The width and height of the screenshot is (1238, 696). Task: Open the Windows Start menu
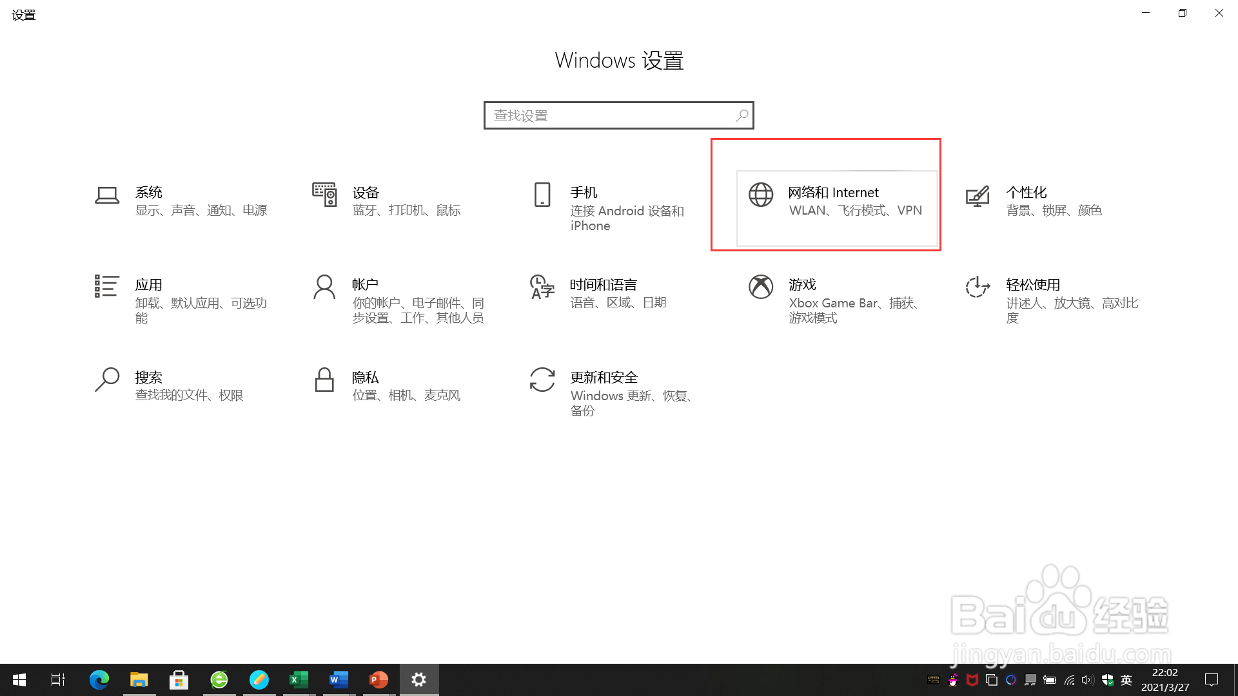(x=19, y=680)
